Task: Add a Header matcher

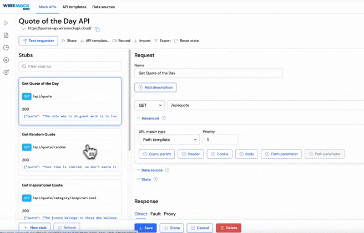Action: [190, 154]
